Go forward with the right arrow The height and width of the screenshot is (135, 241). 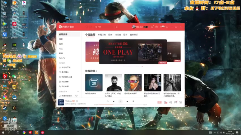coord(91,27)
